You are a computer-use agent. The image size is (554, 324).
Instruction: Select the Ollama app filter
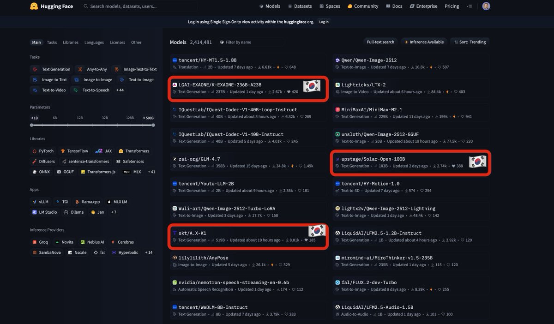[x=74, y=212]
